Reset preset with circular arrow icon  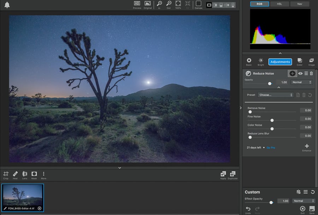point(310,95)
